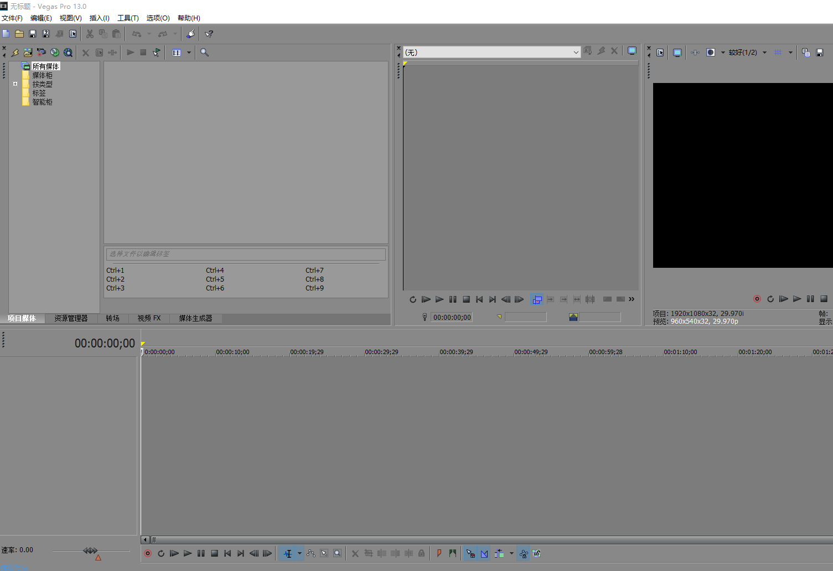Expand the 按类型 tree node
The image size is (833, 571).
15,84
